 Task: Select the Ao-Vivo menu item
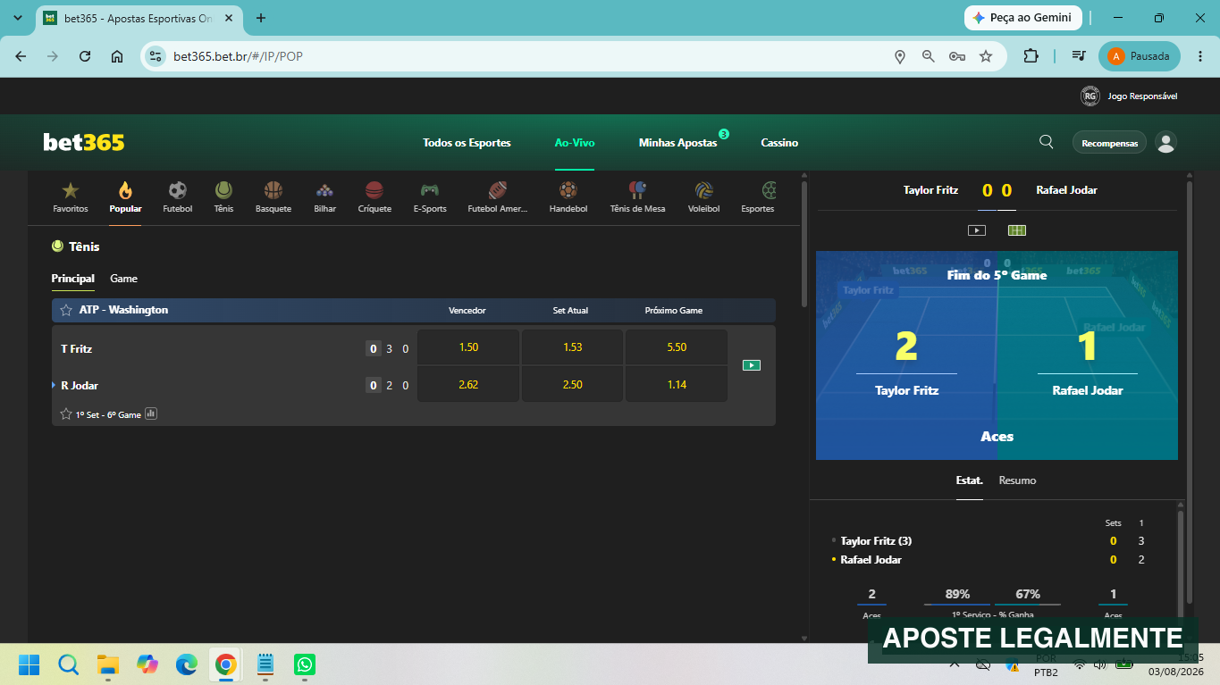click(x=575, y=143)
